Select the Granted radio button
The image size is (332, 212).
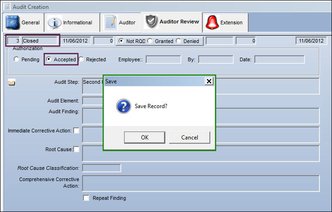click(x=150, y=41)
